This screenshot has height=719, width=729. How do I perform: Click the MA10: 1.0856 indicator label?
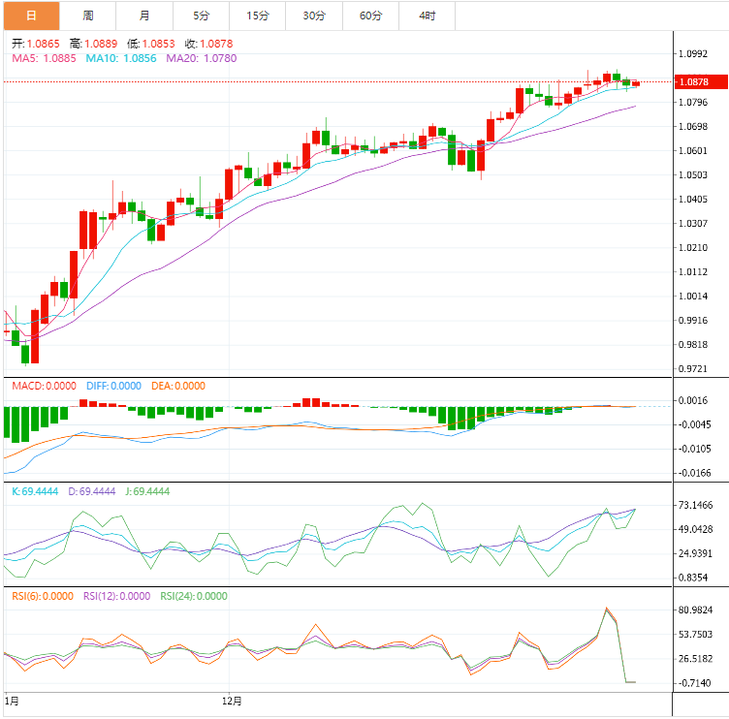[121, 58]
